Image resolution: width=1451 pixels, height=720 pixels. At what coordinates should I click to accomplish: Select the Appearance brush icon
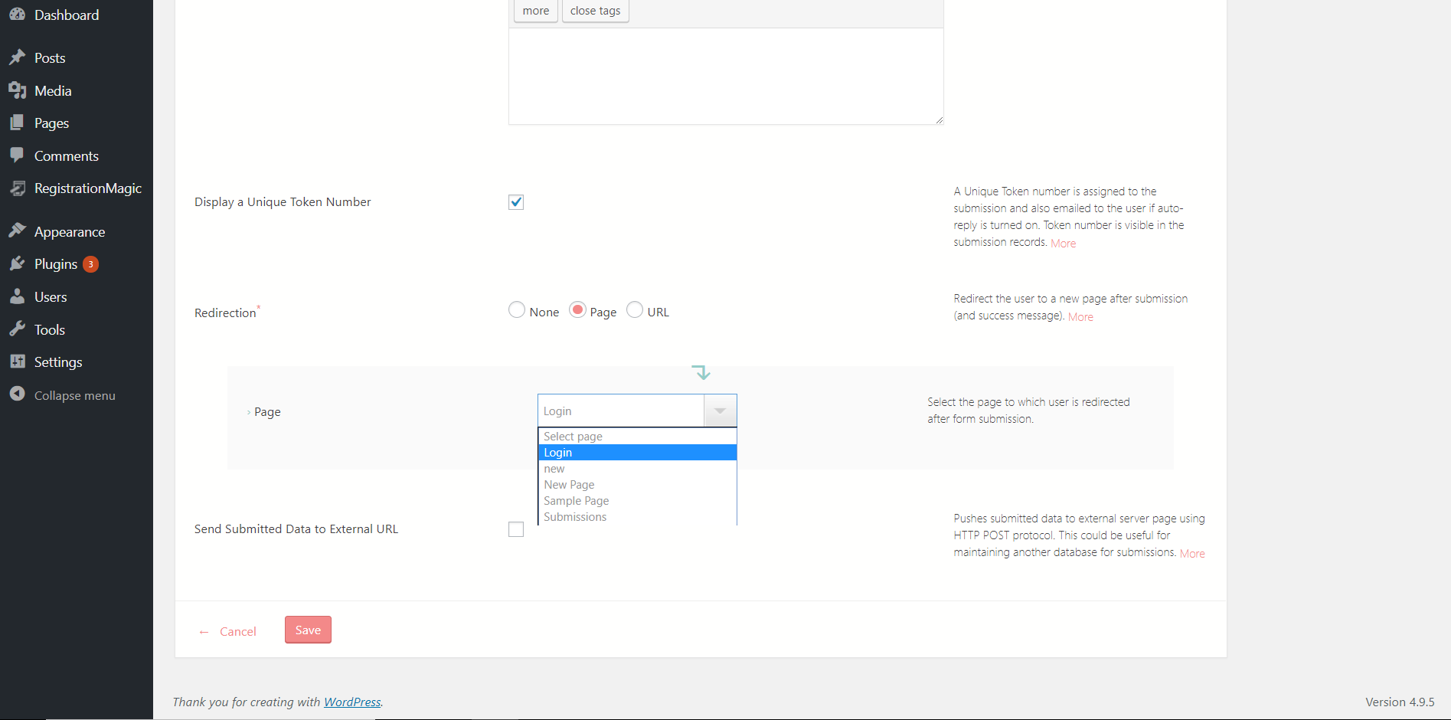[18, 231]
